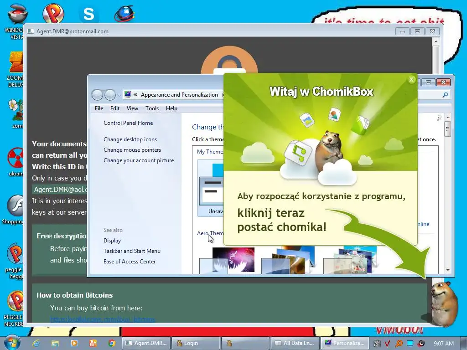Click first system tray icon left of red V
This screenshot has width=467, height=350.
point(377,344)
